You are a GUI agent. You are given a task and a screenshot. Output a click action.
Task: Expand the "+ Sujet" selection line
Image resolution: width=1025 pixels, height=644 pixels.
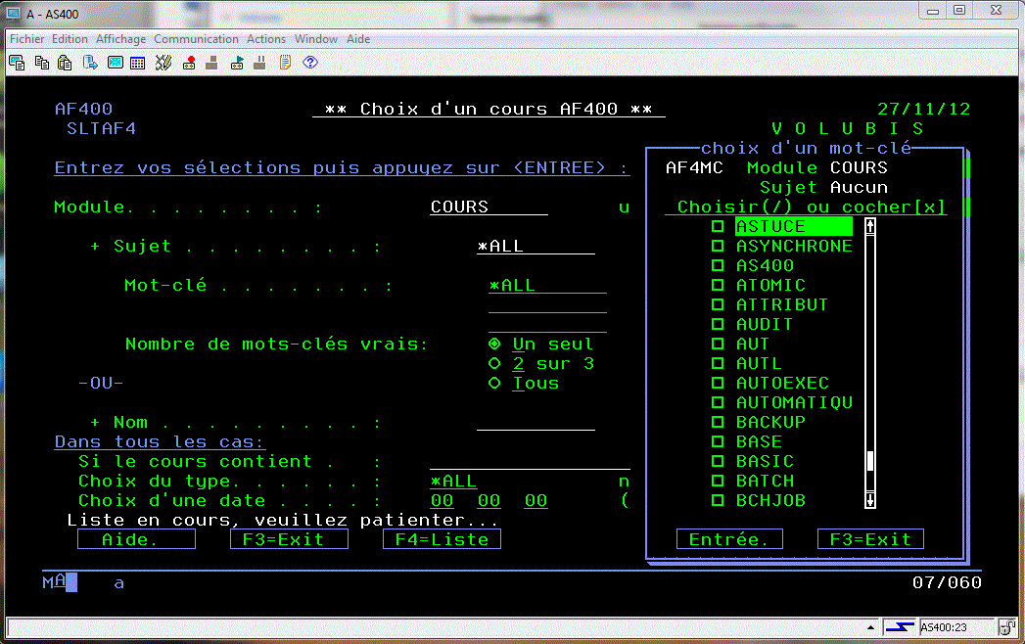(x=95, y=246)
